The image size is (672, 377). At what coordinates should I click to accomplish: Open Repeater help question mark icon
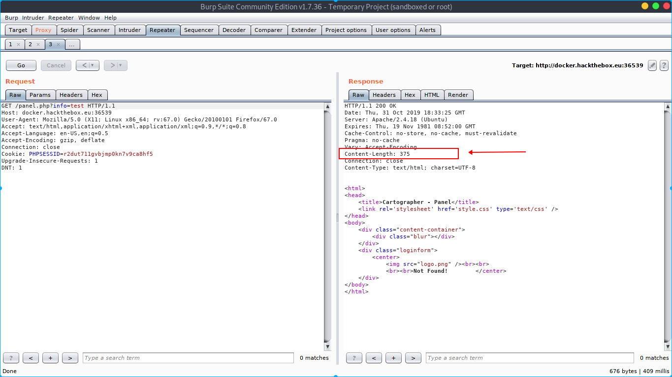pos(664,65)
